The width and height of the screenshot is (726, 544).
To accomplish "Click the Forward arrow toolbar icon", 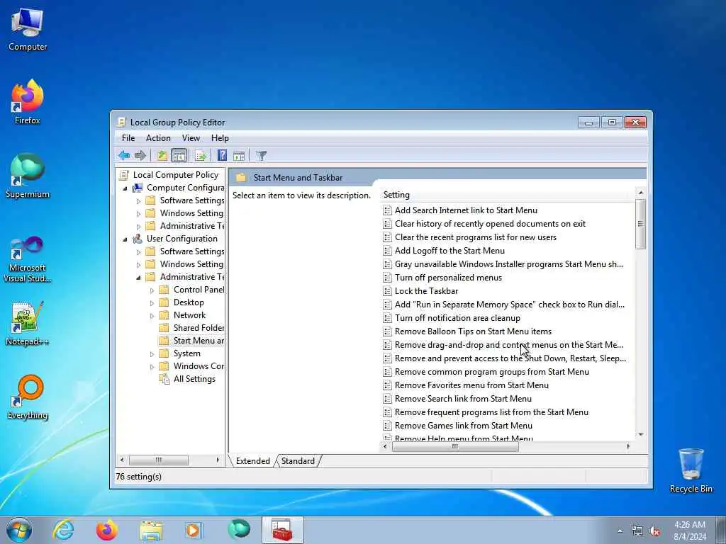I will pyautogui.click(x=140, y=155).
